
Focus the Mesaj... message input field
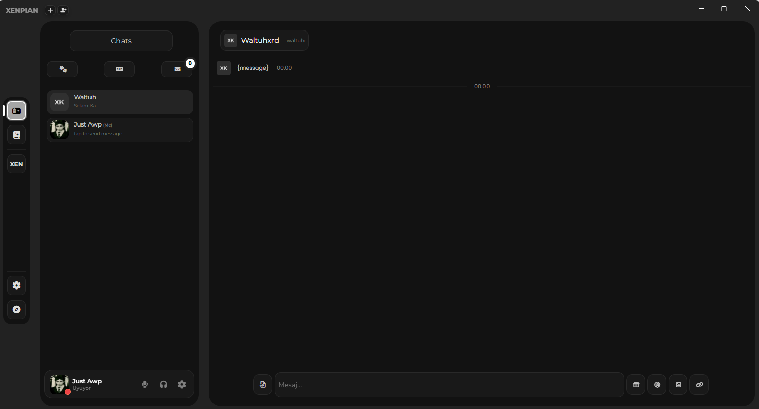point(449,385)
